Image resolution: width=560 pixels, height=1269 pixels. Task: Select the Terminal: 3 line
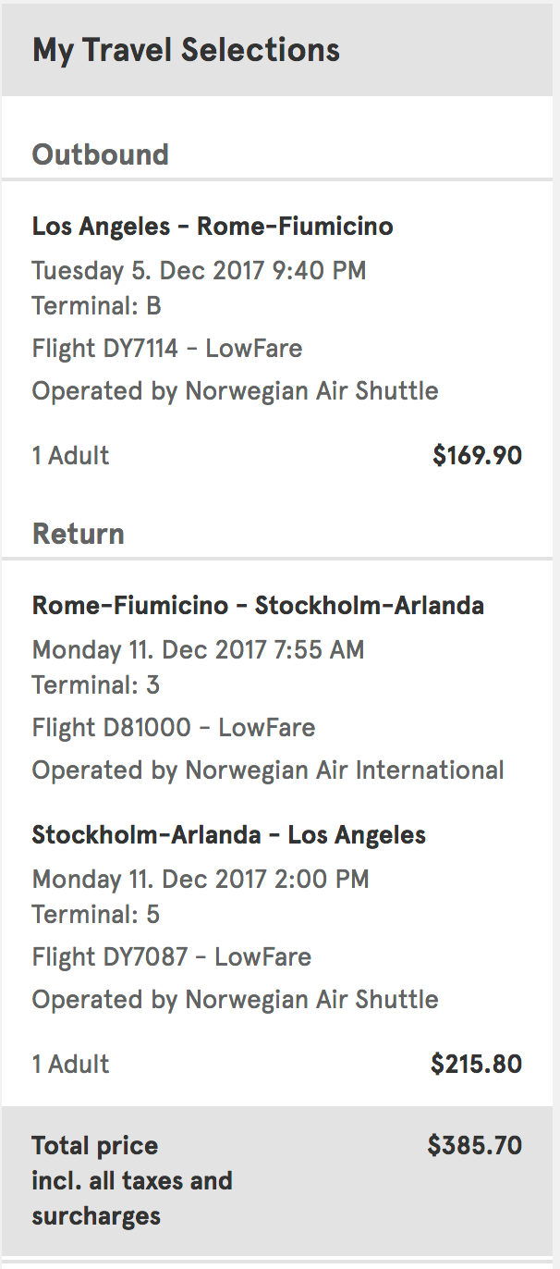click(95, 684)
